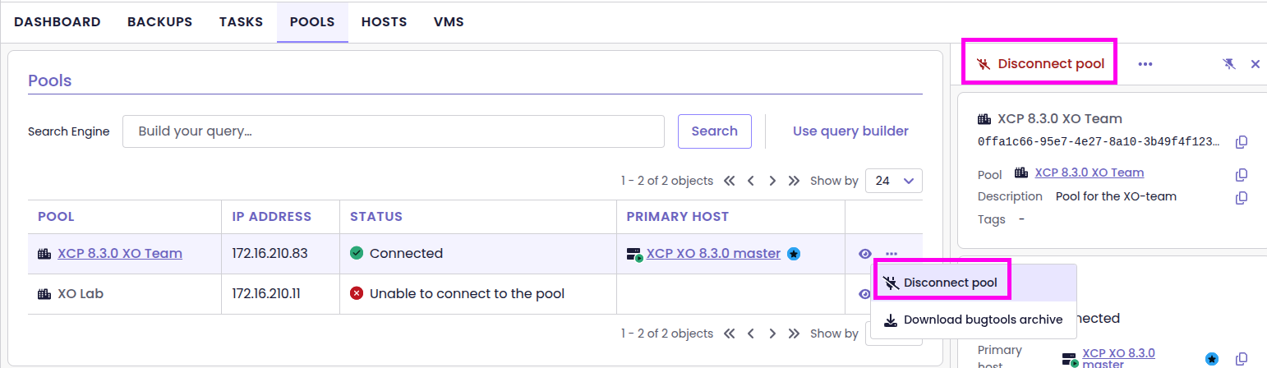1267x368 pixels.
Task: Sort by the PRIMARY HOST column header
Action: 678,217
